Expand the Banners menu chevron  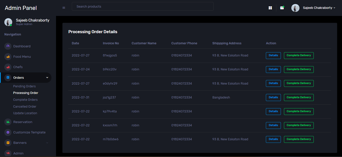[x=47, y=143]
